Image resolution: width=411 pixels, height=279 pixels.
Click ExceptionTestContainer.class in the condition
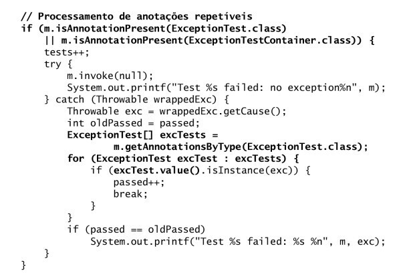pos(270,40)
